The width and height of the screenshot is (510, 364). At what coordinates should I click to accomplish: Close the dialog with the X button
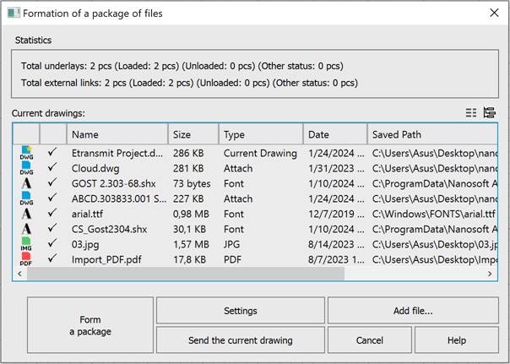(x=494, y=13)
